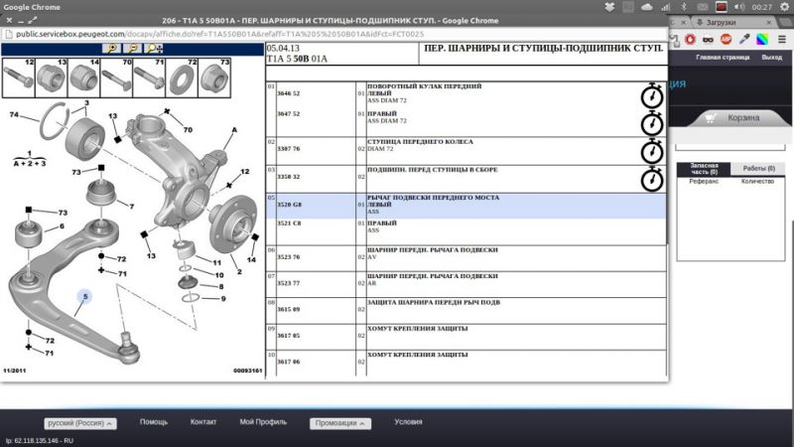Expand the Промоакции dropdown
Viewport: 794px width, 447px height.
[340, 423]
